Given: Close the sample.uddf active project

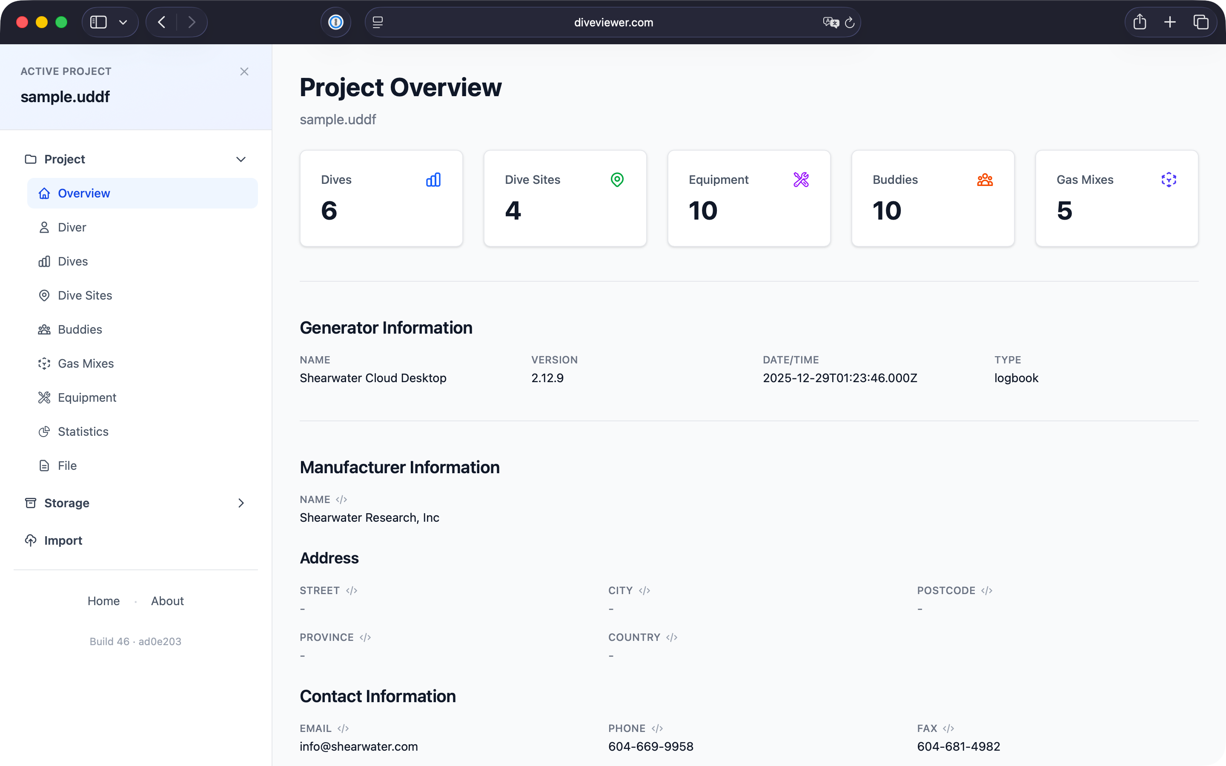Looking at the screenshot, I should (x=245, y=71).
